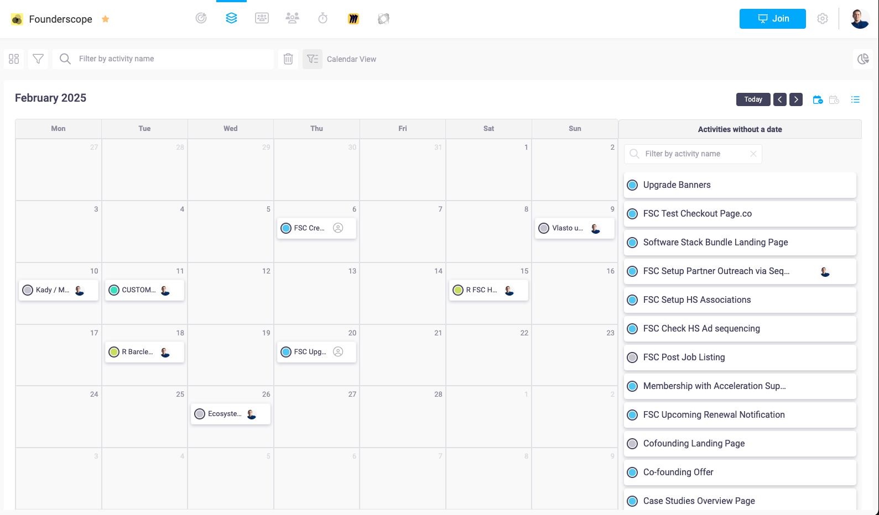Open the Miro integration icon
Viewport: 879px width, 515px height.
pyautogui.click(x=353, y=19)
